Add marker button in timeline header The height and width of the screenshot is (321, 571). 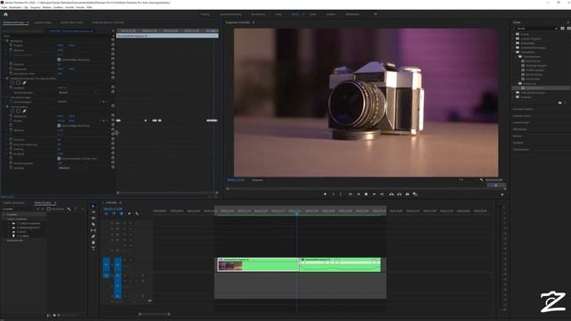129,214
